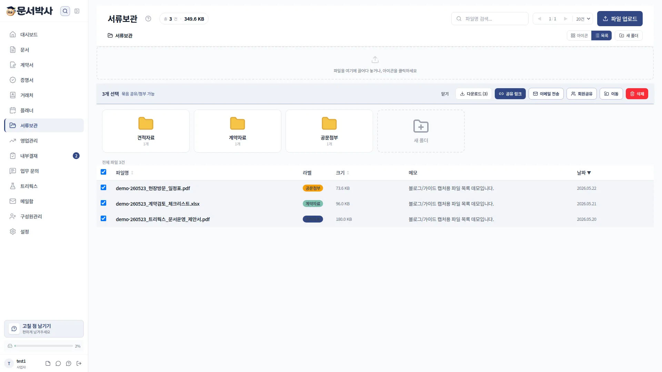Click the help question mark beside 서류보관
The width and height of the screenshot is (662, 372).
[148, 19]
